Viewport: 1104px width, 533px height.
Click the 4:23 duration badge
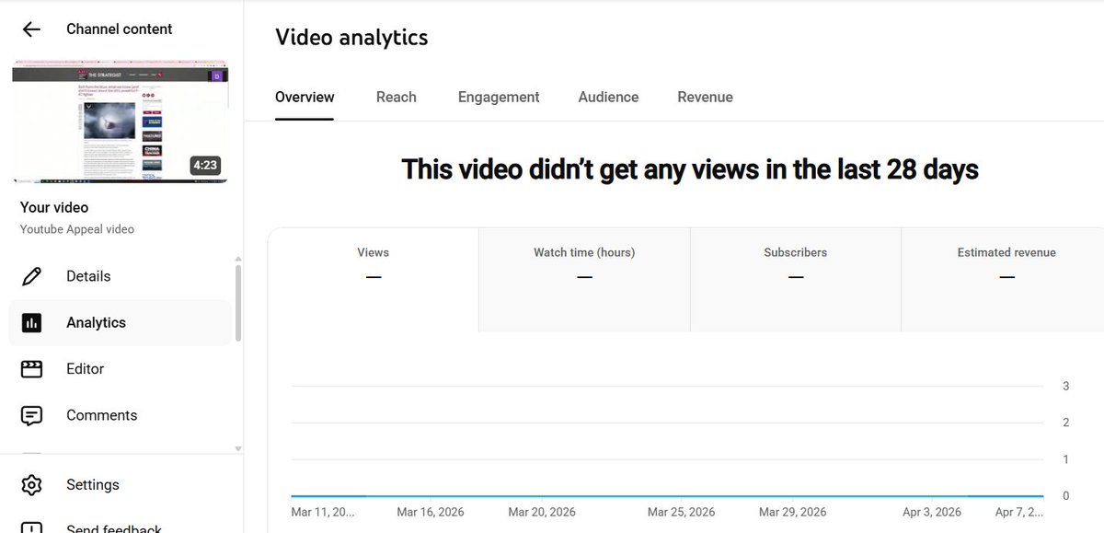[204, 166]
